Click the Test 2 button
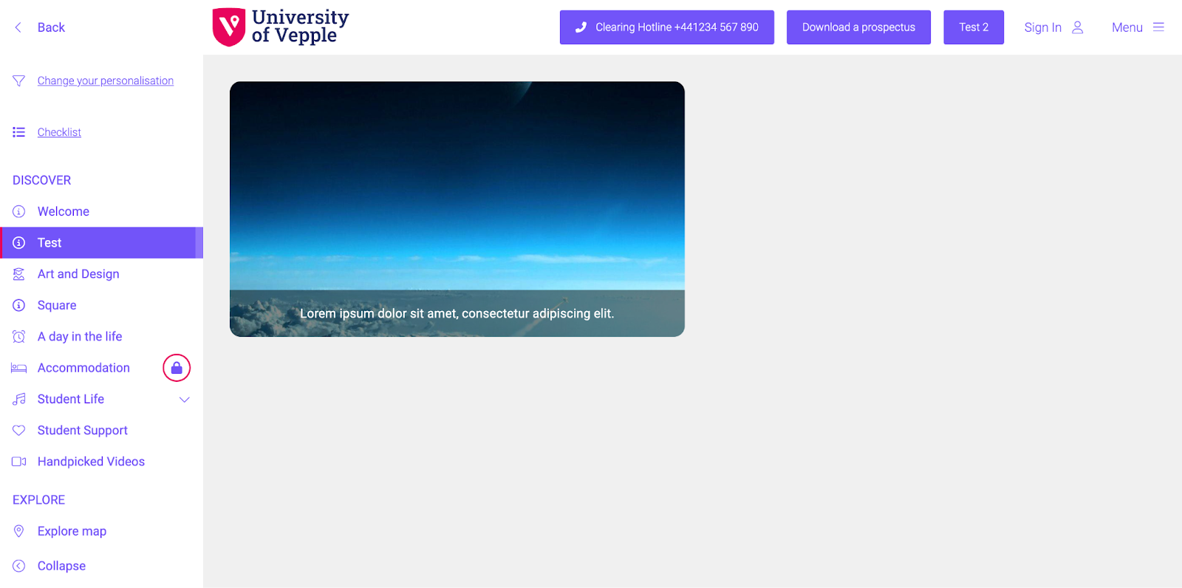 coord(974,27)
